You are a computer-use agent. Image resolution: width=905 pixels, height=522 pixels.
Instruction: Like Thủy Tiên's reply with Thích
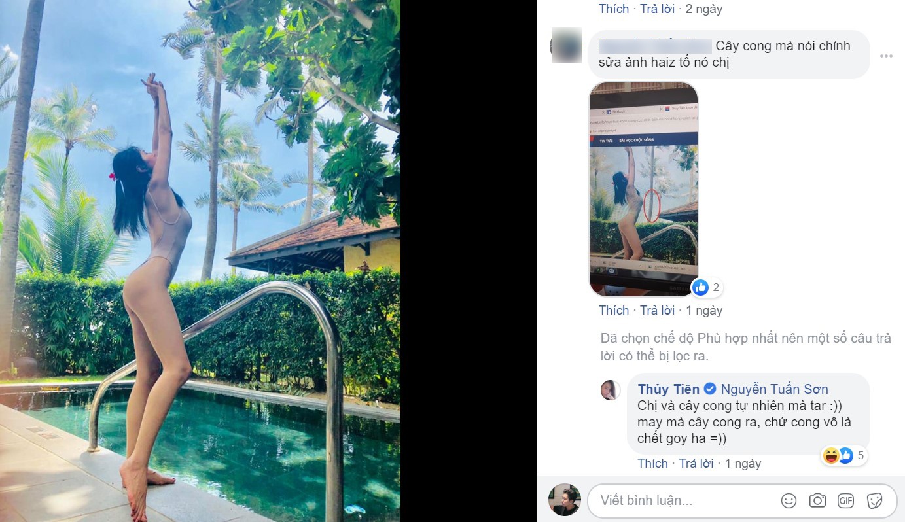tap(652, 464)
